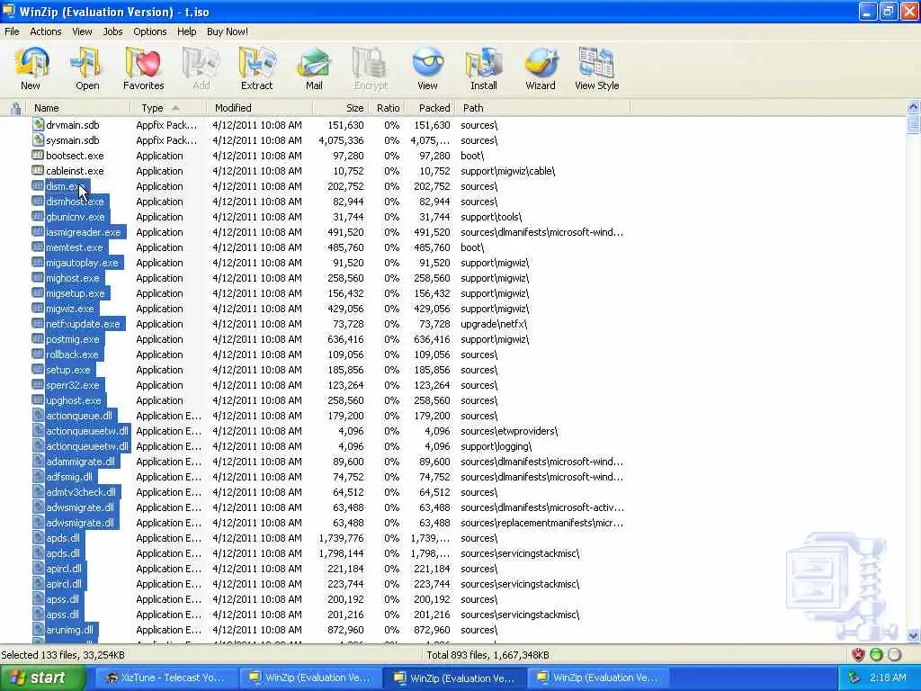Select the file adfsmig.dll
The width and height of the screenshot is (921, 691).
click(69, 477)
